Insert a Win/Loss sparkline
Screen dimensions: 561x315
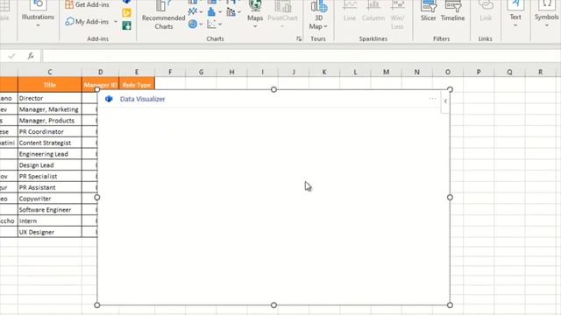click(x=397, y=16)
